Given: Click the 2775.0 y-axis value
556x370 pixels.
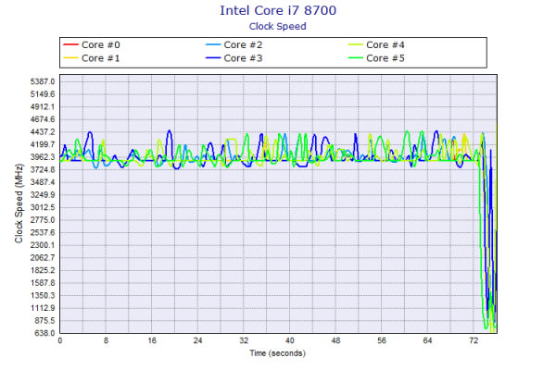Looking at the screenshot, I should pyautogui.click(x=43, y=220).
